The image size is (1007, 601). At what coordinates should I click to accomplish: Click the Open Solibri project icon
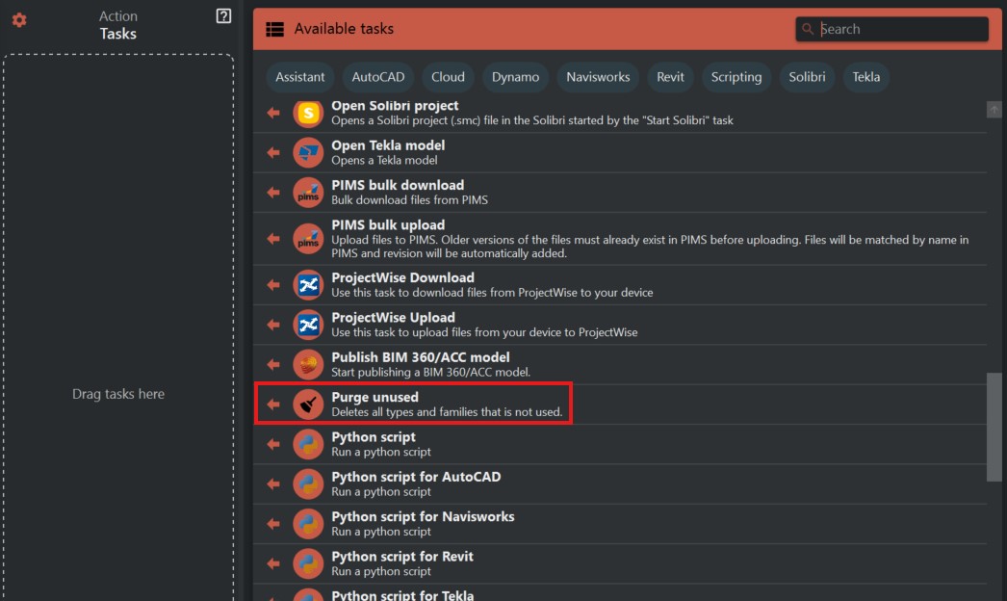click(x=308, y=113)
